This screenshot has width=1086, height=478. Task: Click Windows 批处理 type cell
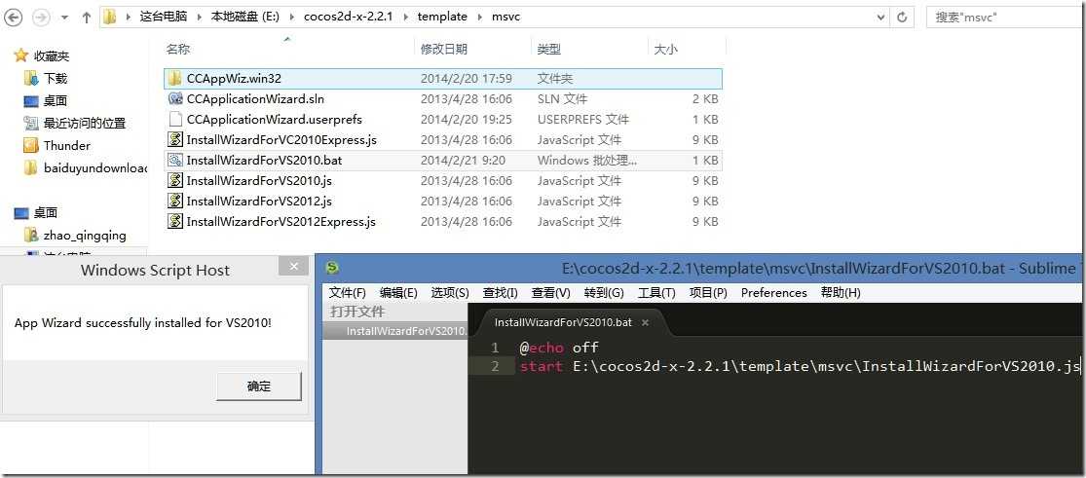coord(586,160)
